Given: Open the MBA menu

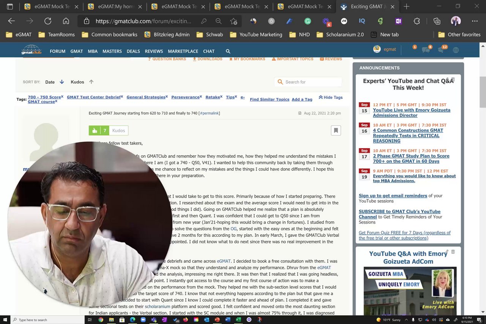Looking at the screenshot, I should [93, 51].
